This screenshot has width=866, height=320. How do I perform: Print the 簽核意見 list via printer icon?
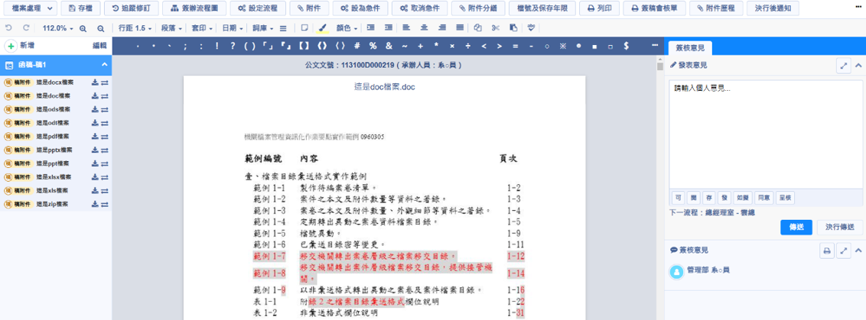(x=827, y=251)
